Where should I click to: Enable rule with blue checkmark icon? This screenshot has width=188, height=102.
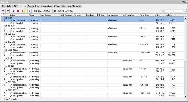point(13,11)
